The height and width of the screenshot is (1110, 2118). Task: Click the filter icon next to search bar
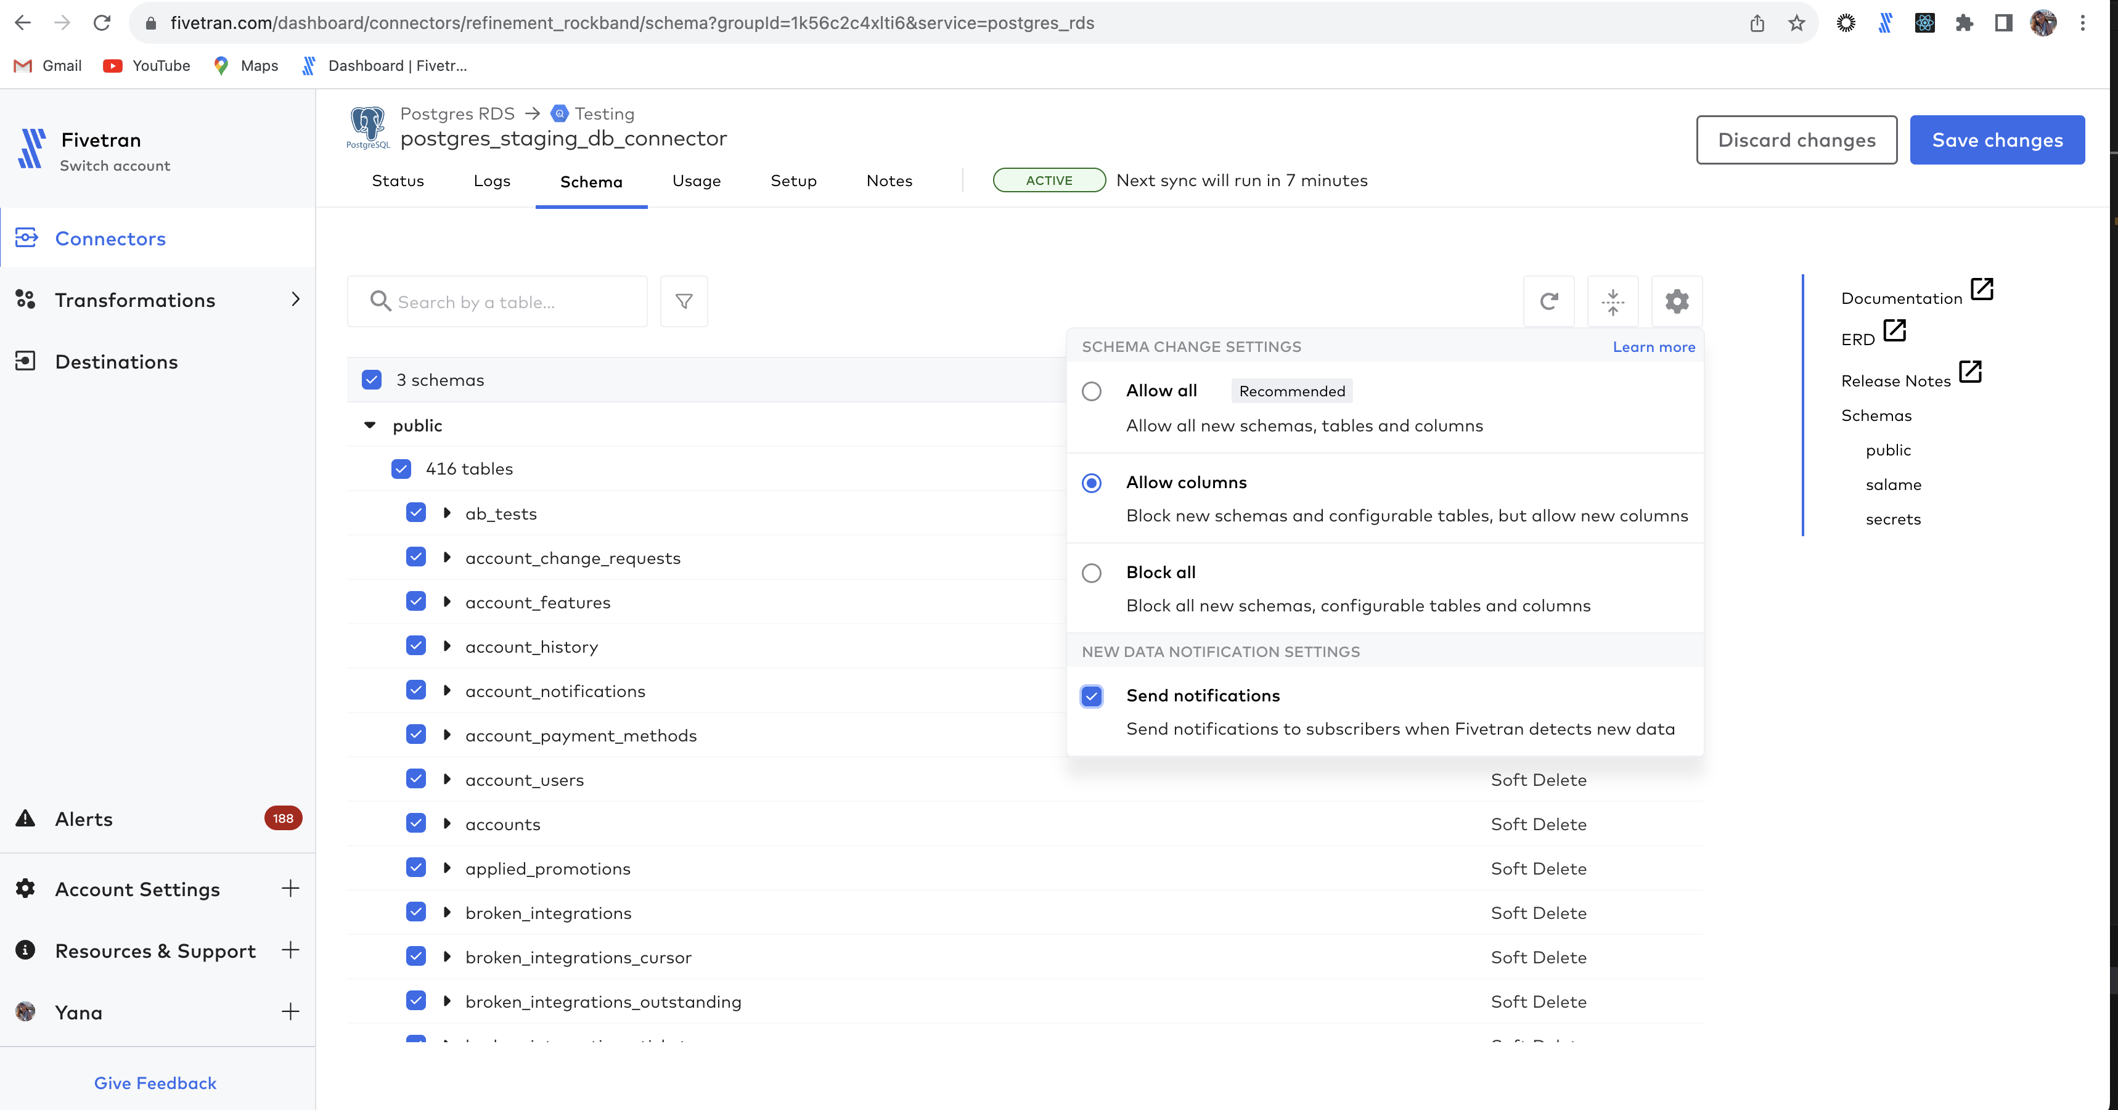pyautogui.click(x=684, y=301)
